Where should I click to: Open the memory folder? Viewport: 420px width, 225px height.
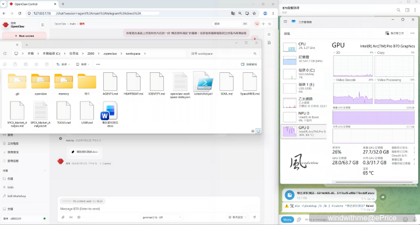pos(64,85)
